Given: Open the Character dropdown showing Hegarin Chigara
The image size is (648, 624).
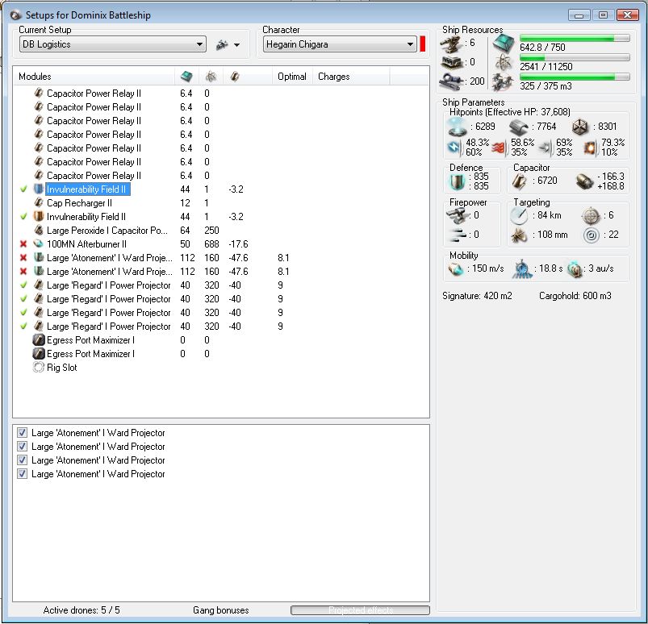Looking at the screenshot, I should point(339,44).
